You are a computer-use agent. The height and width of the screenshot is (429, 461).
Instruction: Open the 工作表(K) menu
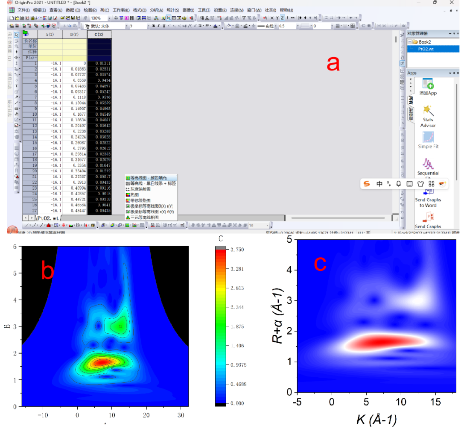(x=121, y=10)
